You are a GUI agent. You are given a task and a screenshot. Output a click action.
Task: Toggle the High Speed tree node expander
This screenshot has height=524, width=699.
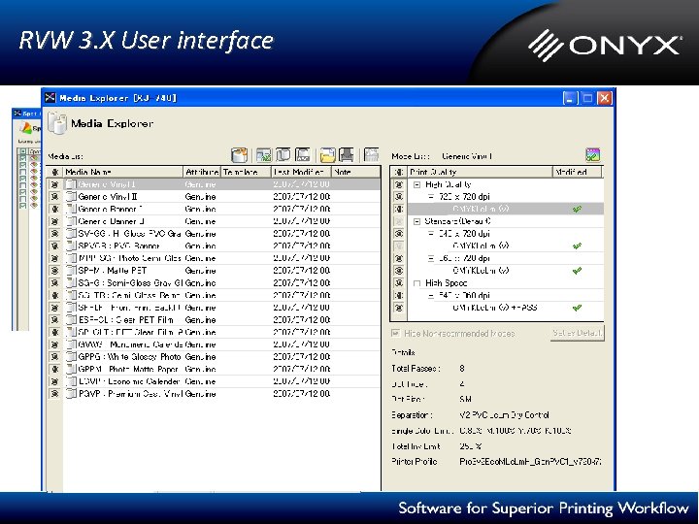(x=416, y=283)
